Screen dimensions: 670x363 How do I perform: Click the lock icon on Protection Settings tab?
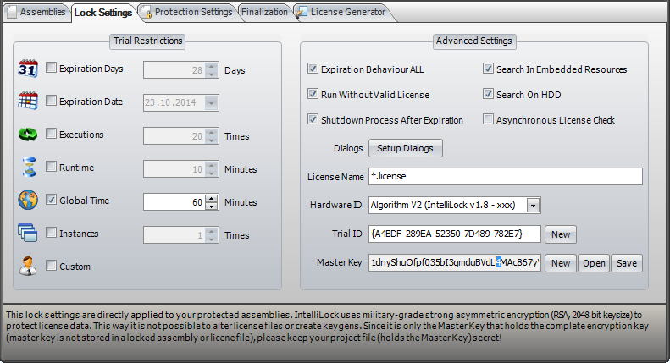(146, 12)
